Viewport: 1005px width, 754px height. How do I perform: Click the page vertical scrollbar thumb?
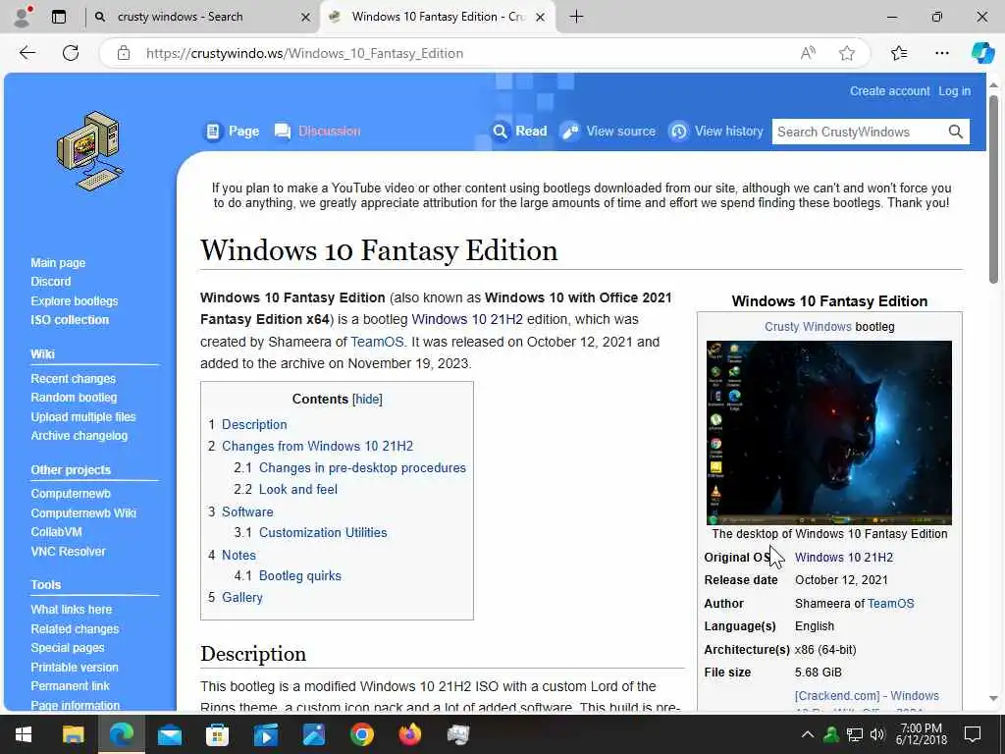(x=993, y=189)
